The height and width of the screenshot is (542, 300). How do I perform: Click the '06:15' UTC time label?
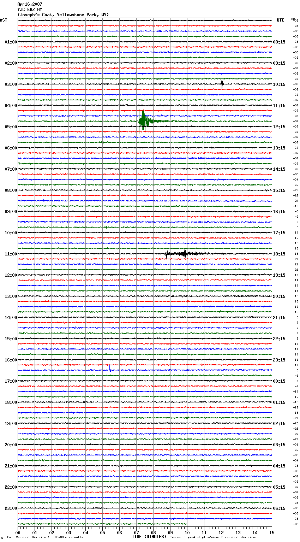(279, 508)
